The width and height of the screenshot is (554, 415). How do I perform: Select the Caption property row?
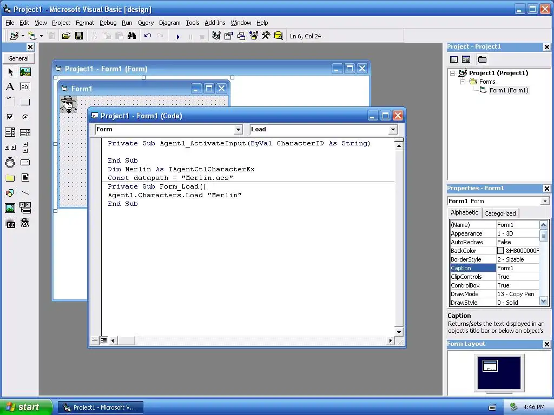494,268
